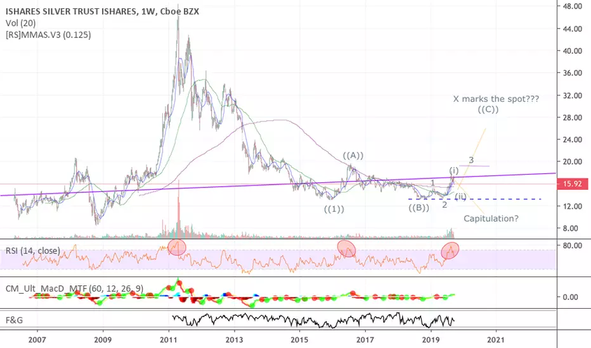Select the ((B)) wave label

pos(419,208)
